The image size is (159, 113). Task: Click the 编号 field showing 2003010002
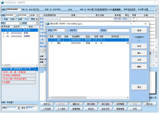point(13,9)
